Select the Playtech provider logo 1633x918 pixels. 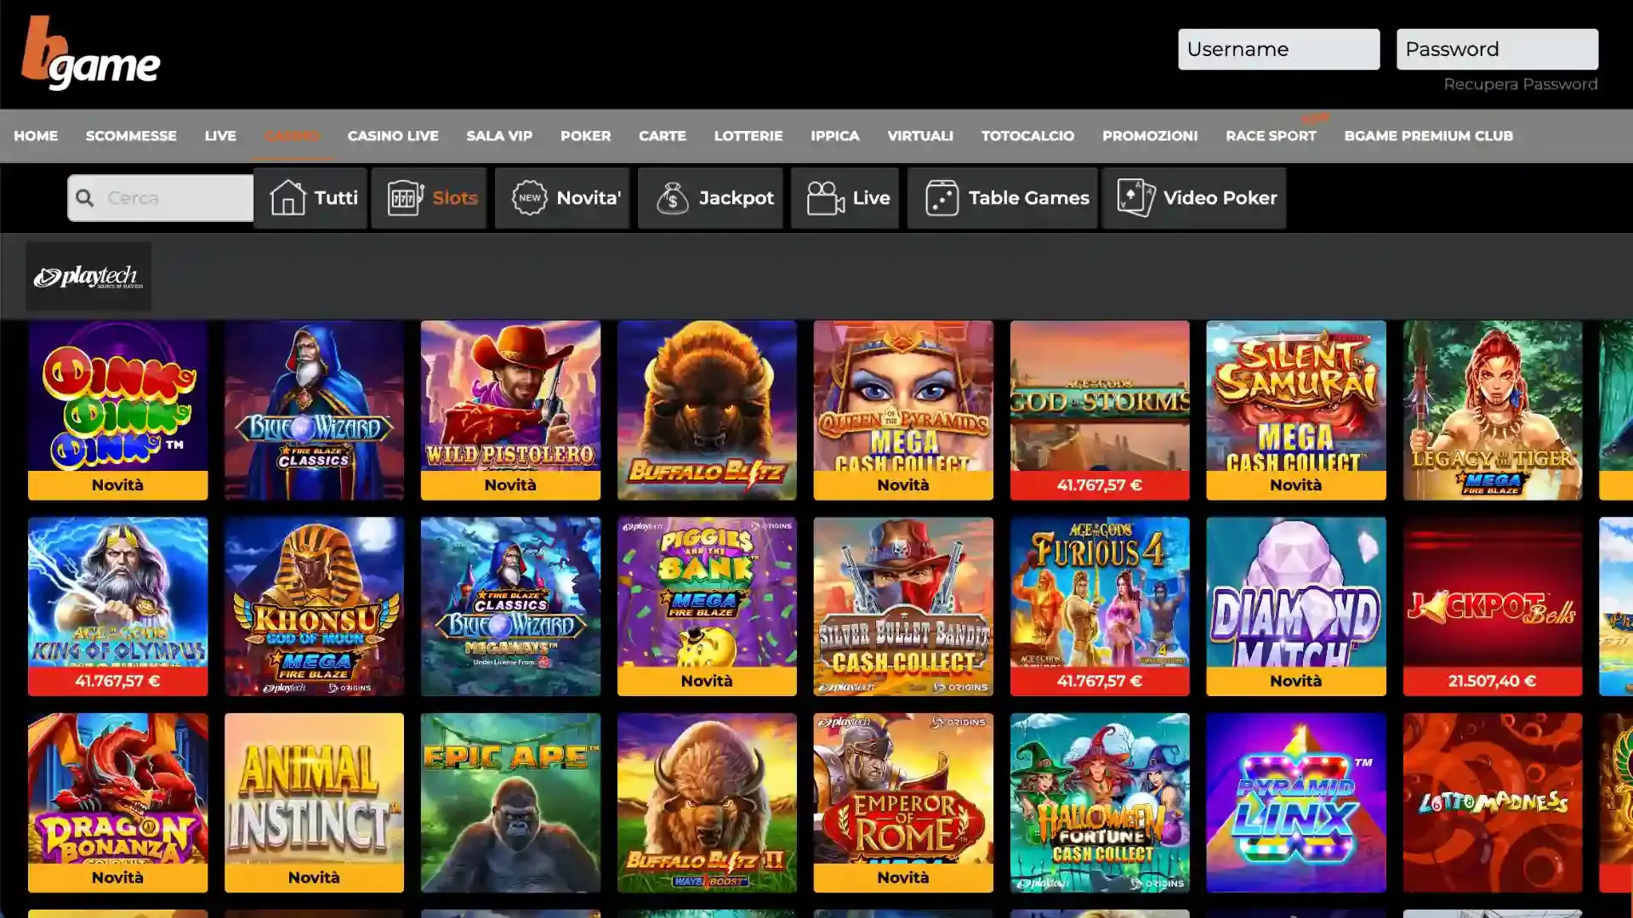88,275
